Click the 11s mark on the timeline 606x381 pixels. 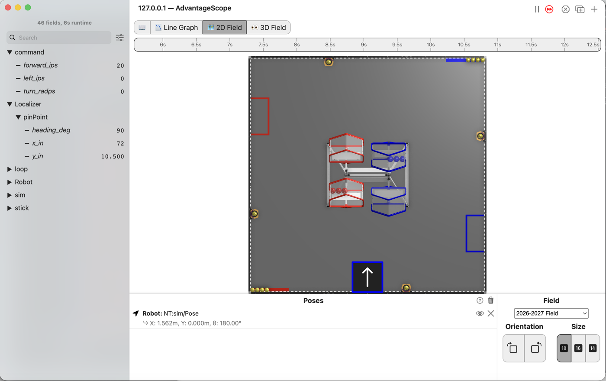[498, 45]
